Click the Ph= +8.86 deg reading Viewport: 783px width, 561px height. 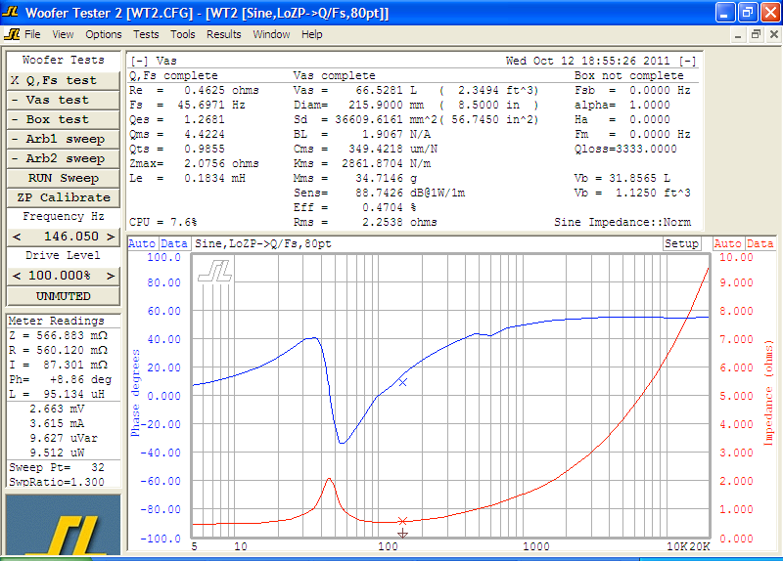[61, 379]
